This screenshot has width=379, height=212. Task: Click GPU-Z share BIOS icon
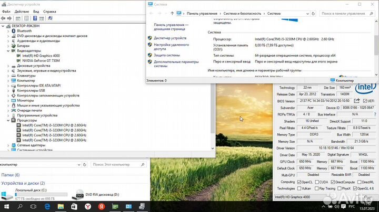357,101
